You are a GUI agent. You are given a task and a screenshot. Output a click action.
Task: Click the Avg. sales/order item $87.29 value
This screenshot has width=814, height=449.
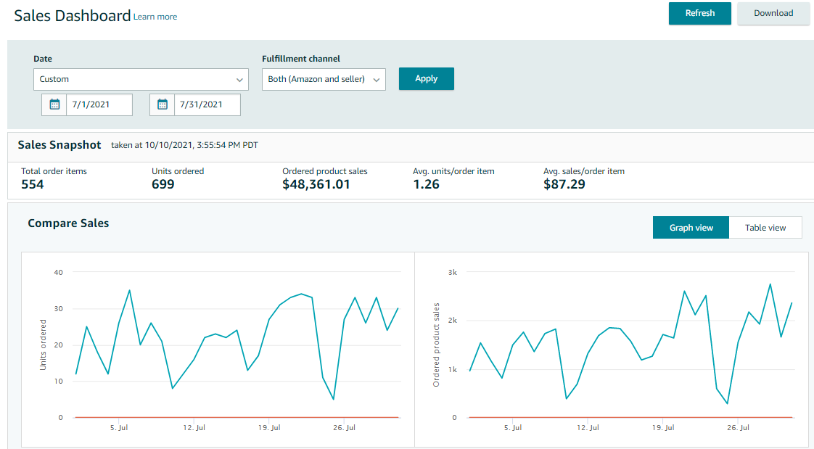[564, 184]
